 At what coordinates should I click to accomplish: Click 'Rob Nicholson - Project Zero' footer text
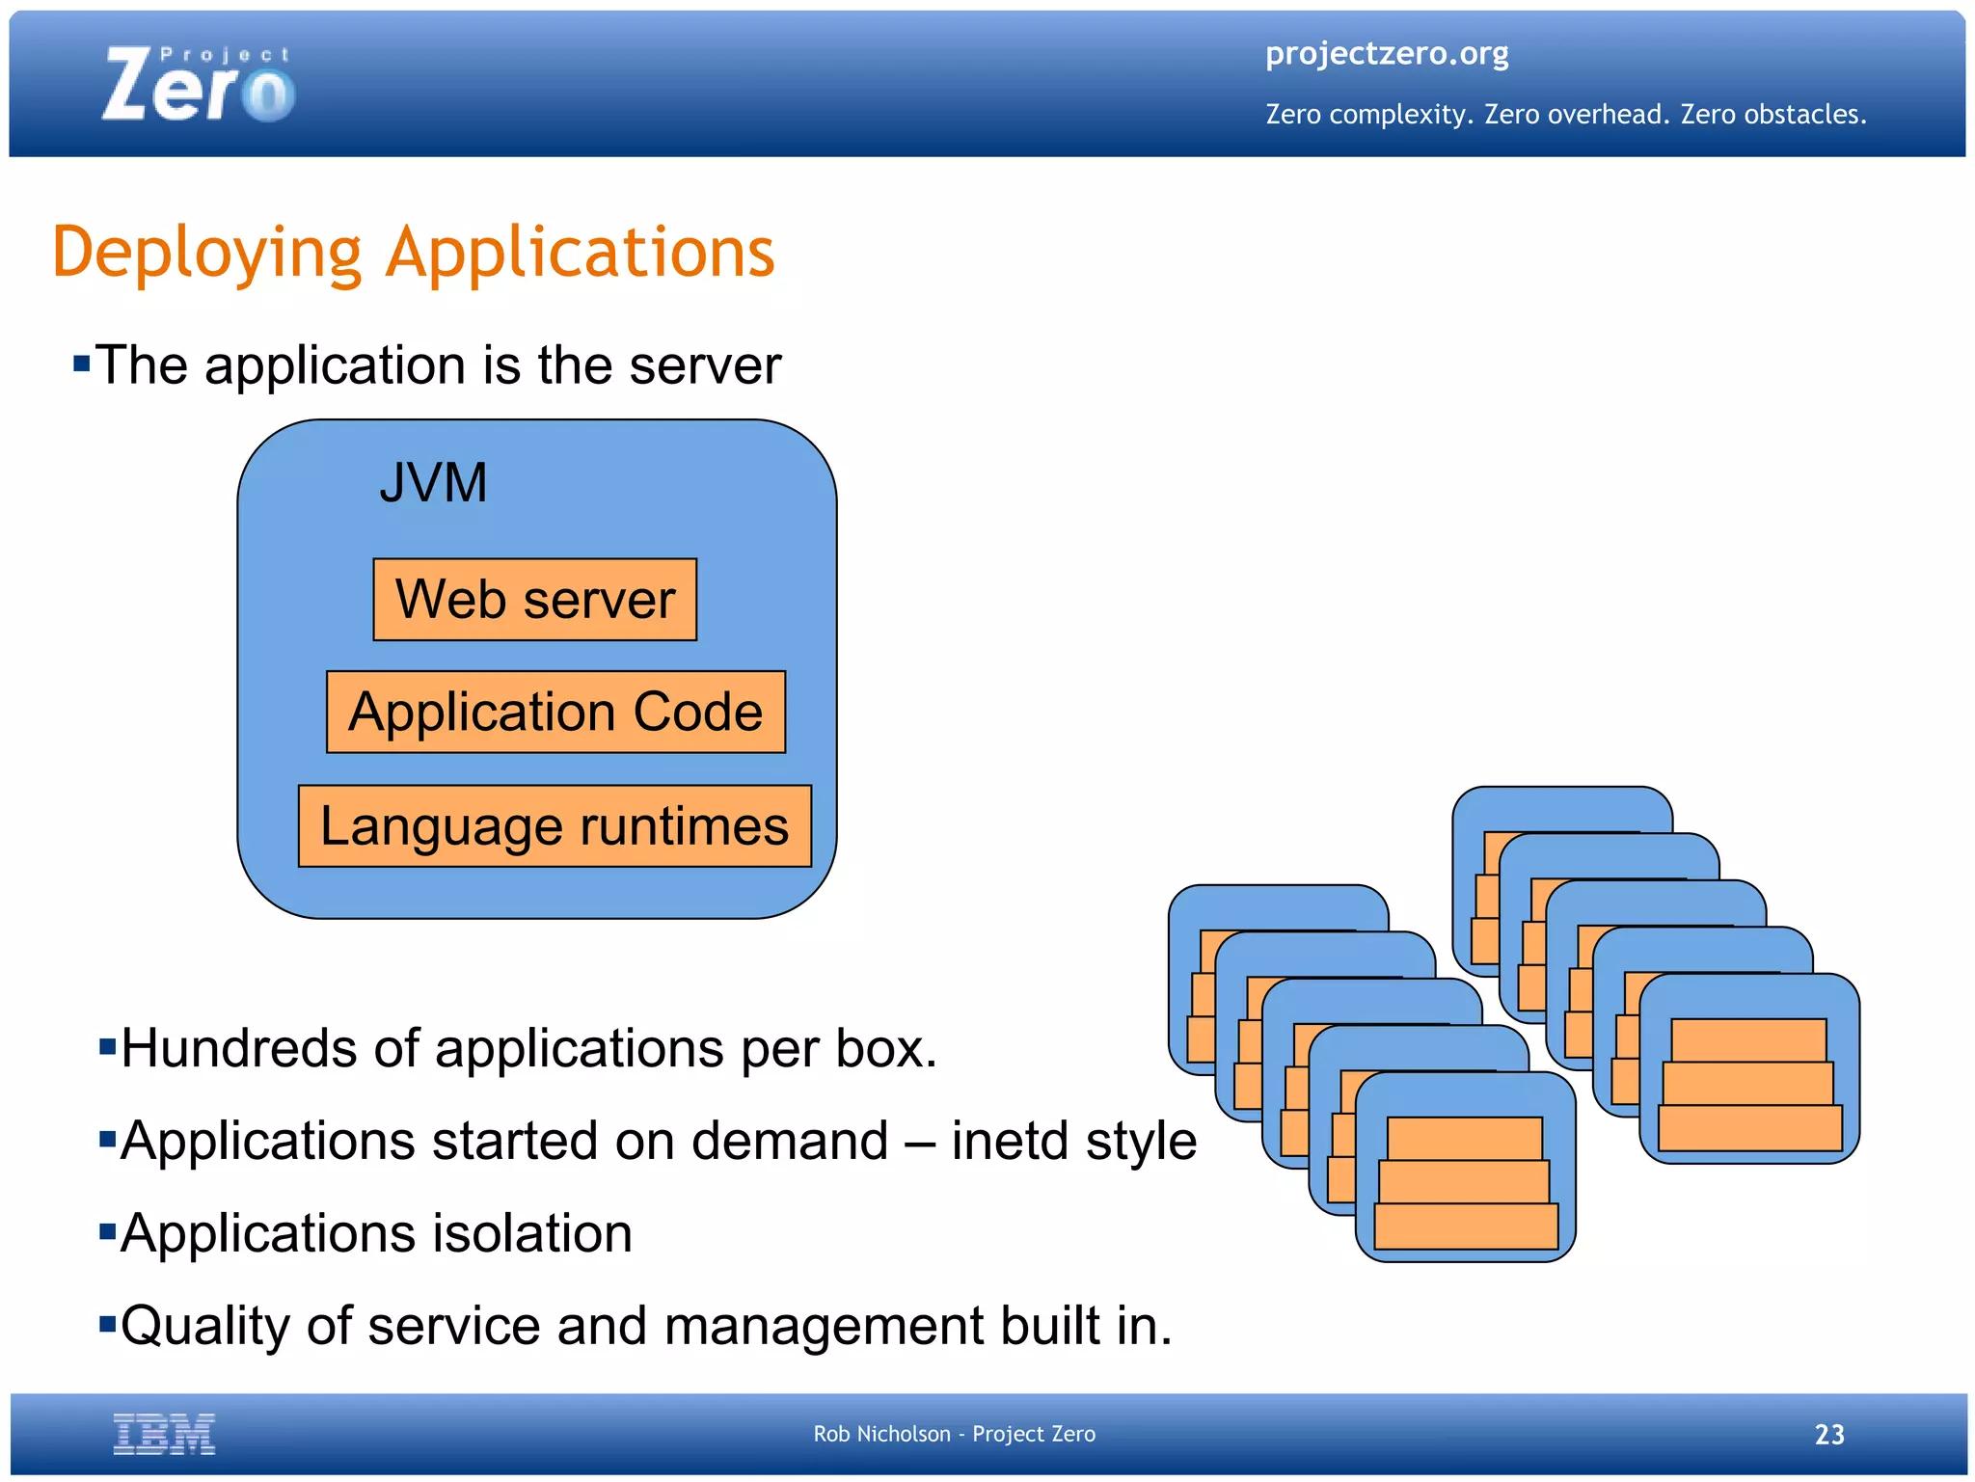coord(954,1434)
